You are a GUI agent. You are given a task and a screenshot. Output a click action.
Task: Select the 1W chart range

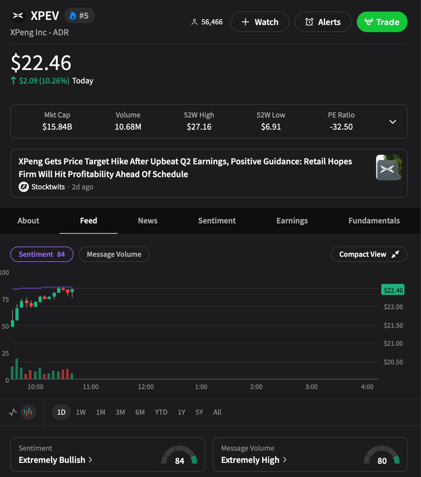[81, 412]
